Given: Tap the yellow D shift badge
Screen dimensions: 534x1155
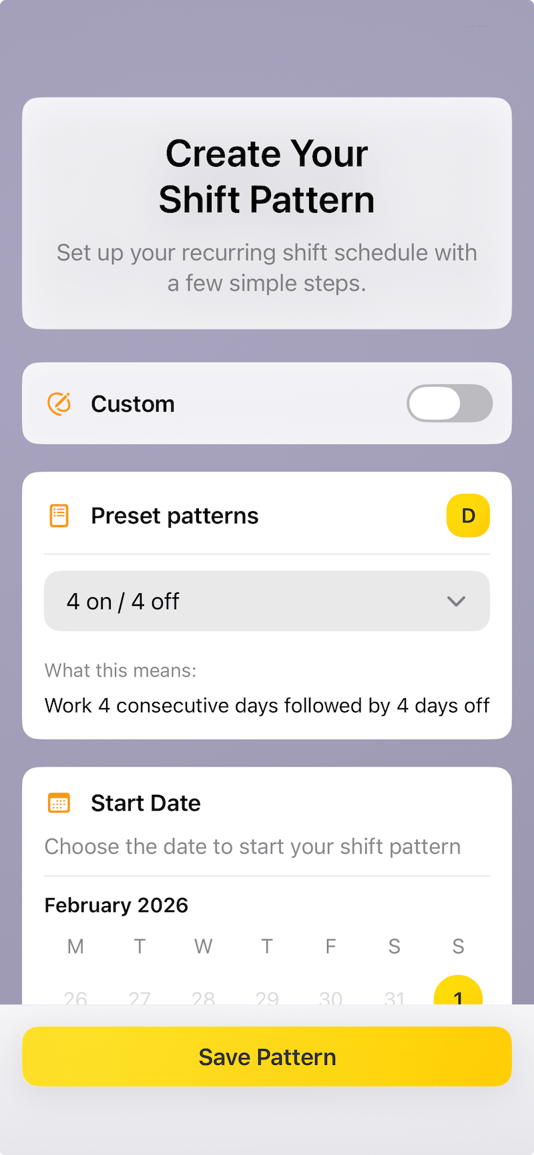Looking at the screenshot, I should tap(468, 516).
